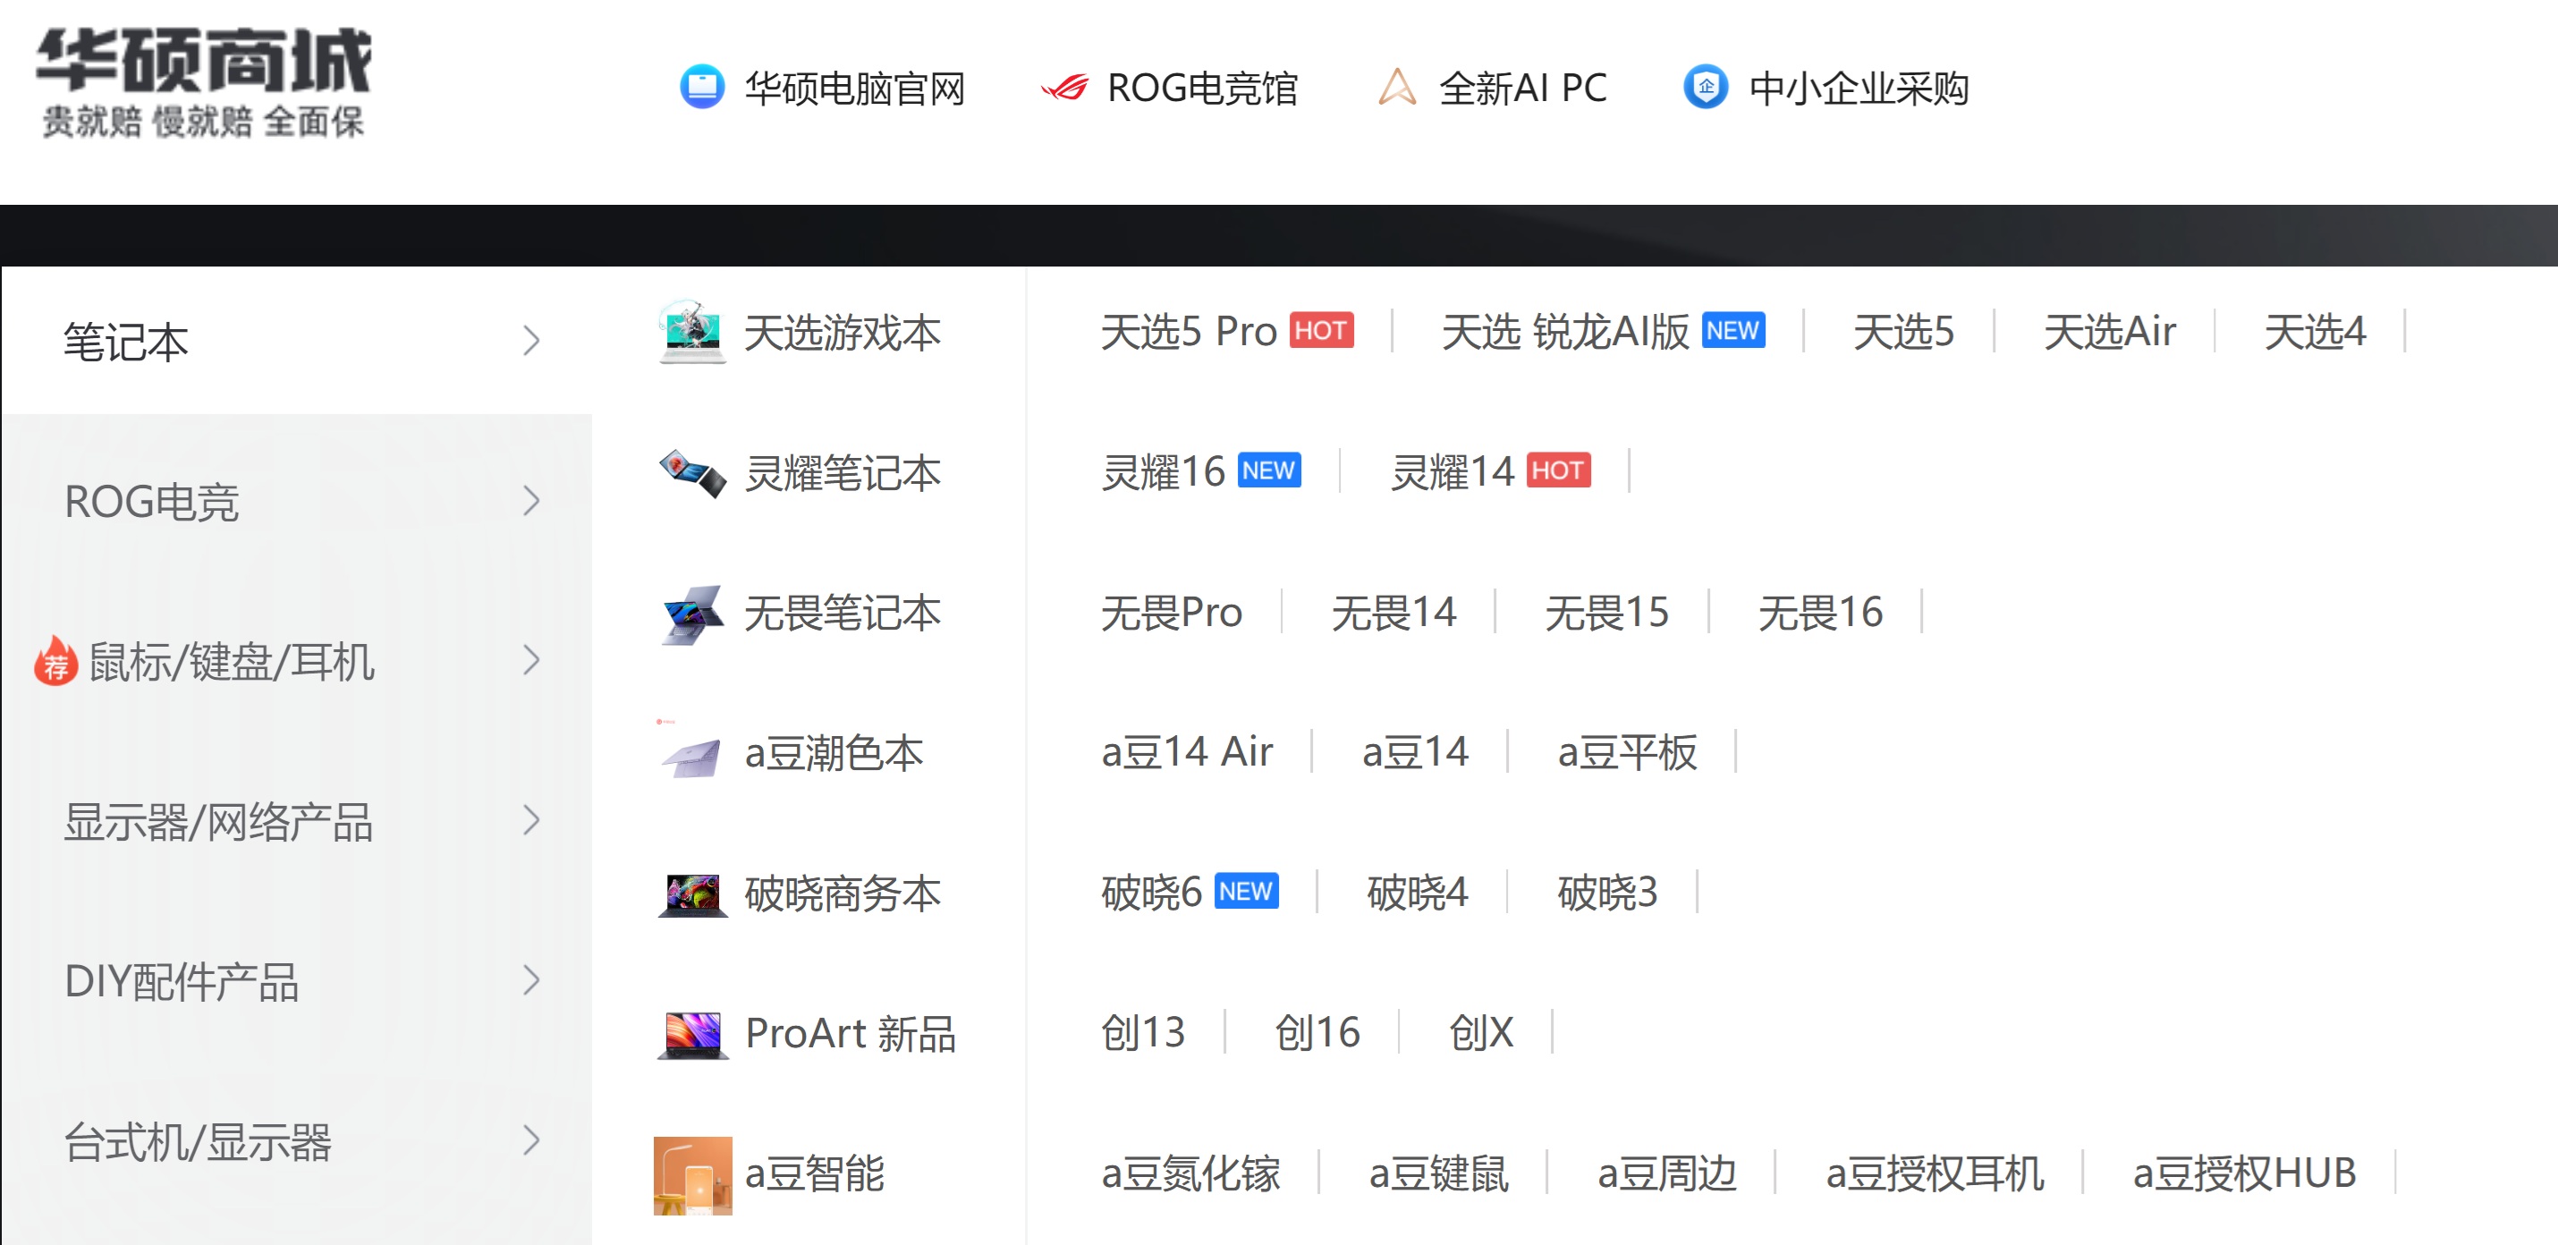The width and height of the screenshot is (2558, 1245).
Task: Open the a豆智能 series link
Action: (814, 1173)
